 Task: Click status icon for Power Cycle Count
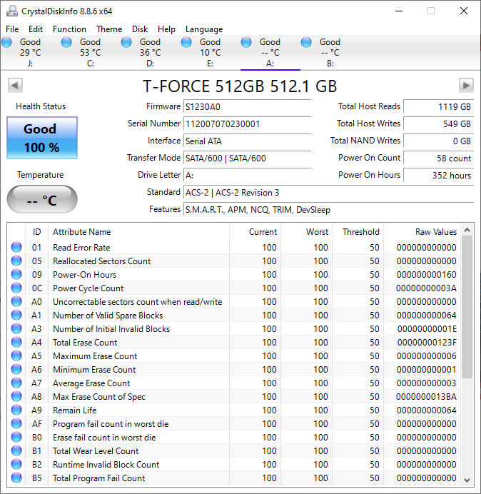pyautogui.click(x=16, y=288)
